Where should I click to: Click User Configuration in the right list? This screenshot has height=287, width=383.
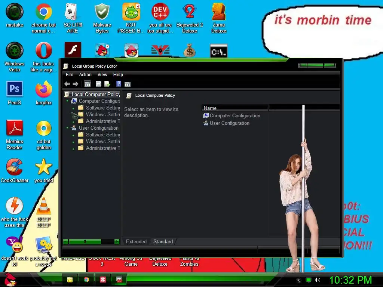226,123
